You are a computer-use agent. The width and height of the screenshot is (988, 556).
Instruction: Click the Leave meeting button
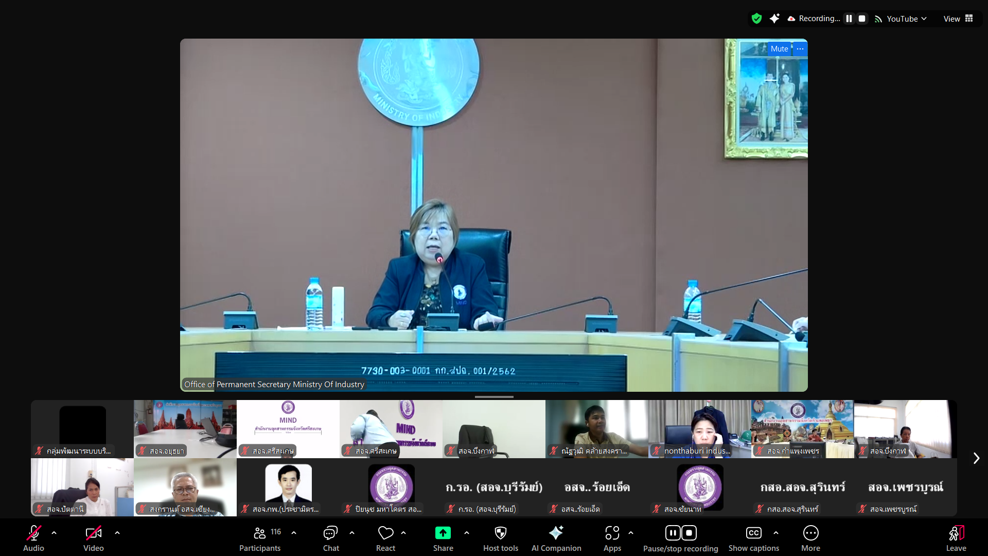(956, 538)
